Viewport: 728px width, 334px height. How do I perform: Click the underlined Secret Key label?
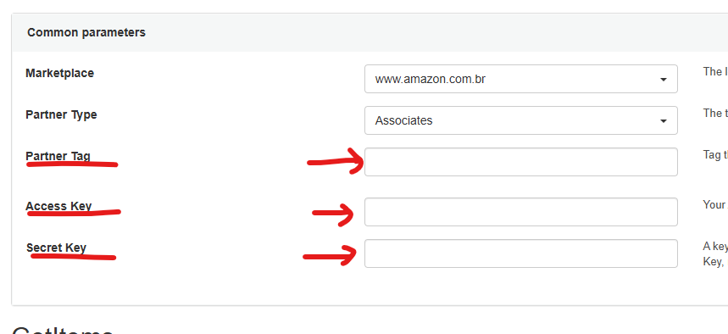[x=56, y=248]
